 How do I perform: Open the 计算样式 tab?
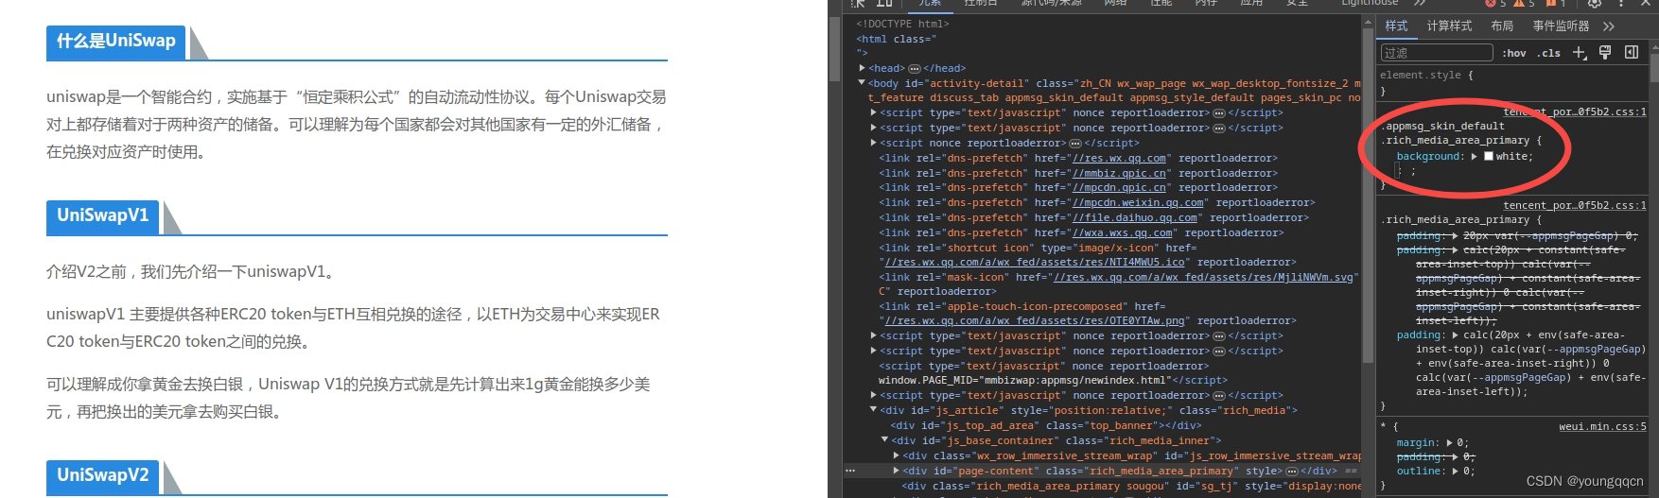pos(1449,26)
